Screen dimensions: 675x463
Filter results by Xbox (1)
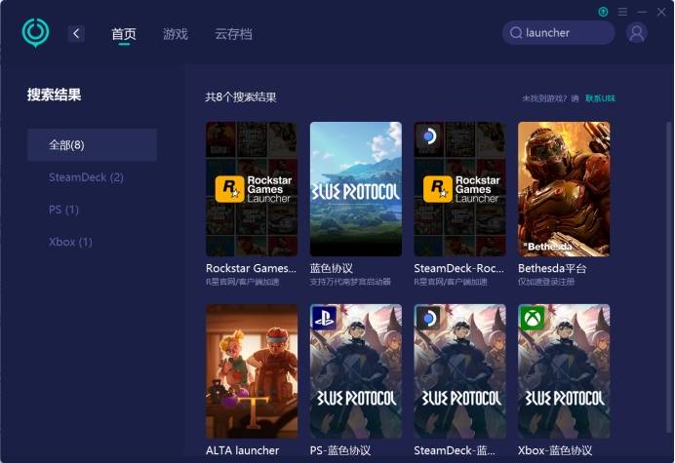70,242
